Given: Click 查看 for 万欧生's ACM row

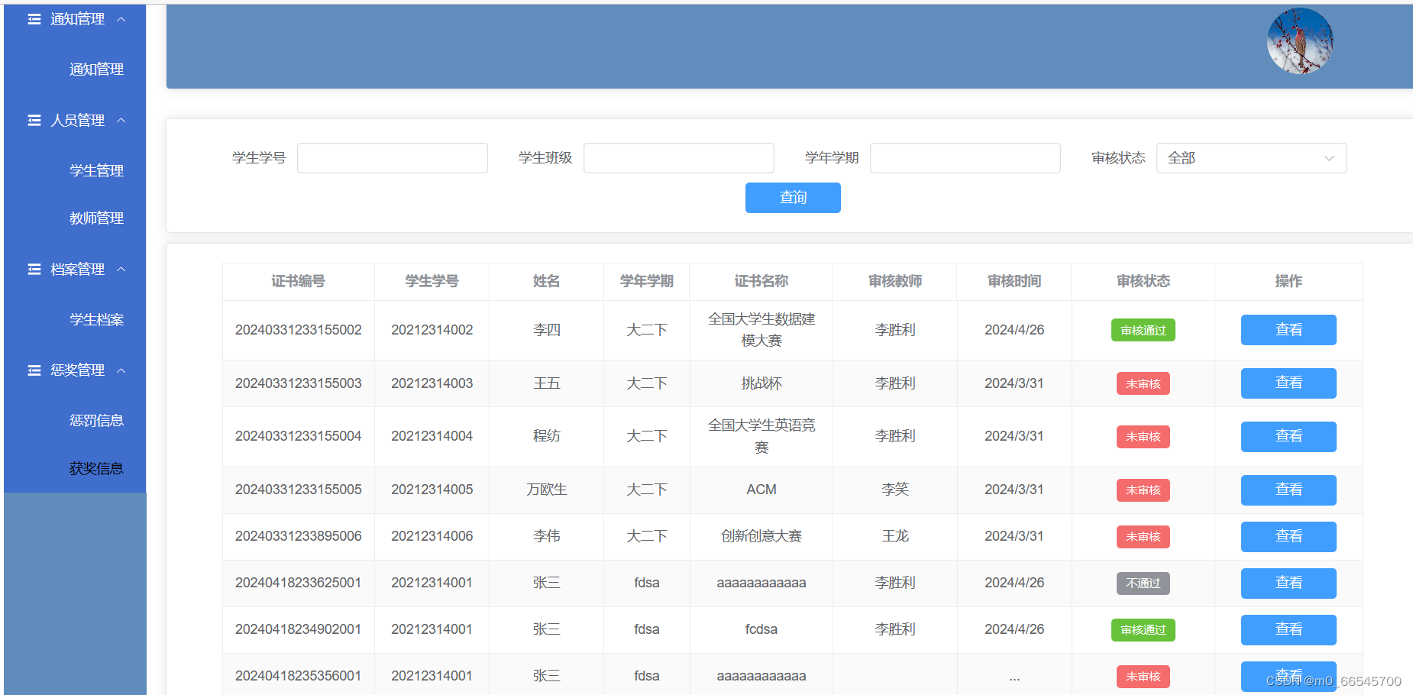Looking at the screenshot, I should 1289,490.
